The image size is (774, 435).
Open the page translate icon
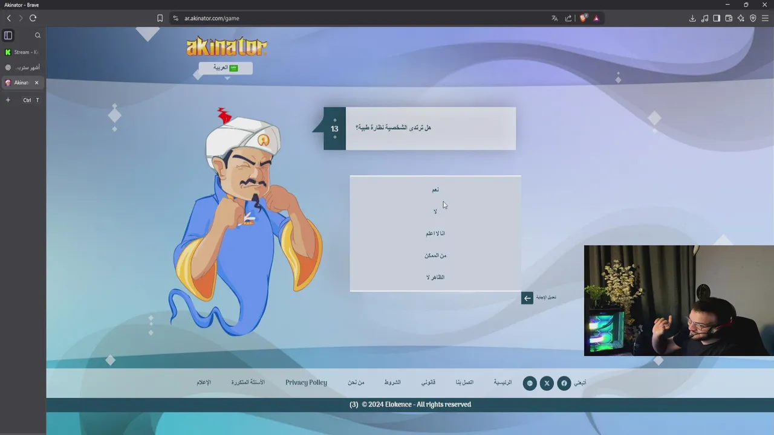point(554,18)
